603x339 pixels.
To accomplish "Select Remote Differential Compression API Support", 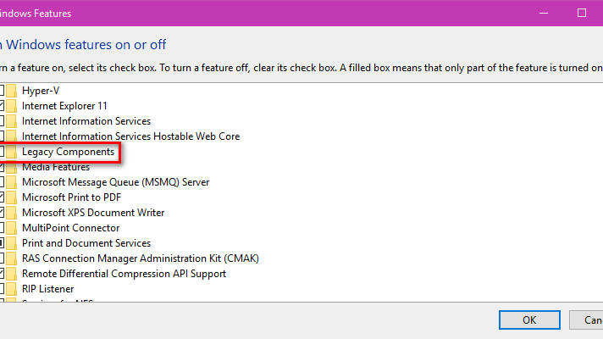I will coord(124,274).
